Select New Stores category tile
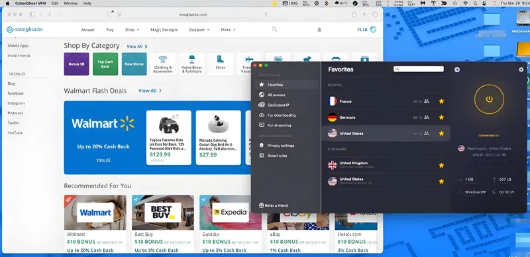The image size is (530, 257). 134,64
